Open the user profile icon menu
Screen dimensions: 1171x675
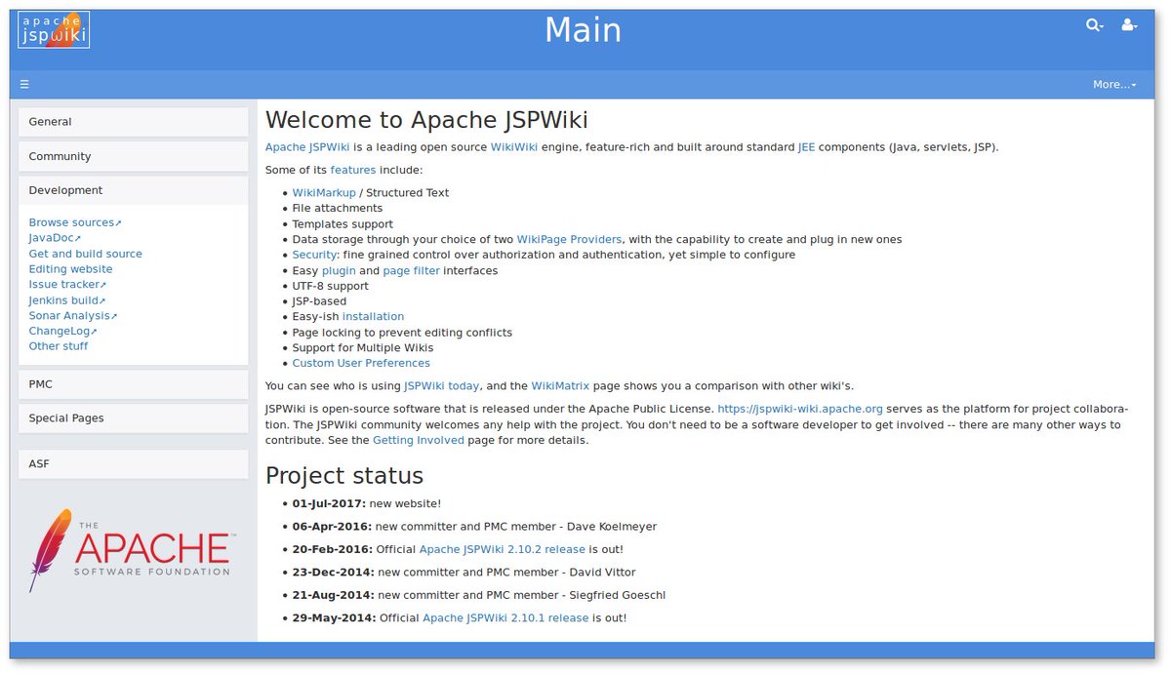(x=1129, y=25)
